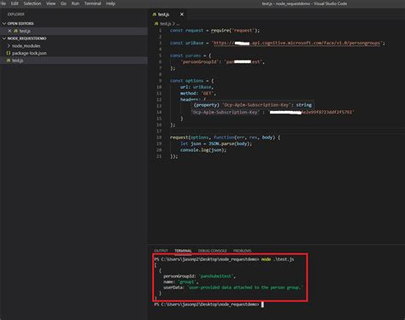
Task: Click 'console.log(json)' on line 20
Action: 203,150
